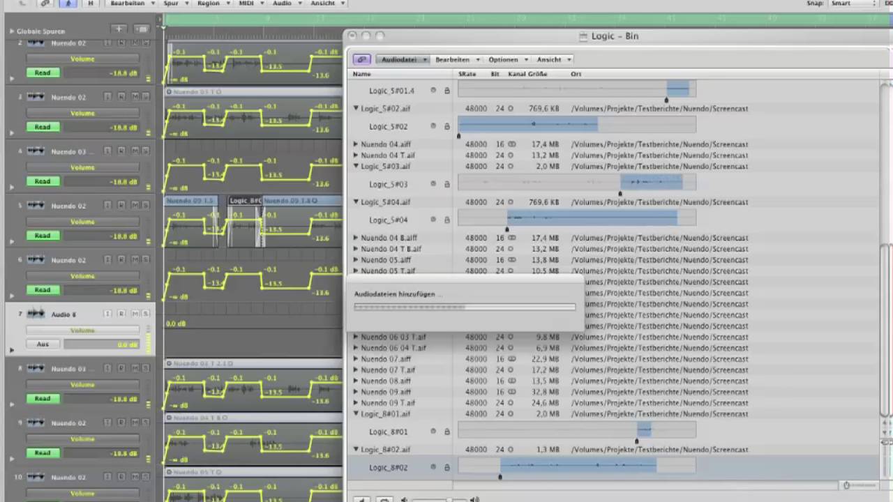893x502 pixels.
Task: Click the Read automation button on track 2
Action: pyautogui.click(x=43, y=73)
